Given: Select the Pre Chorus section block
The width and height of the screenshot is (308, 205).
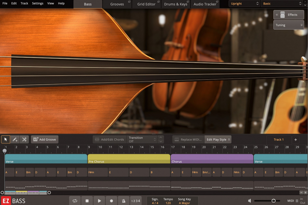Looking at the screenshot, I should [128, 159].
